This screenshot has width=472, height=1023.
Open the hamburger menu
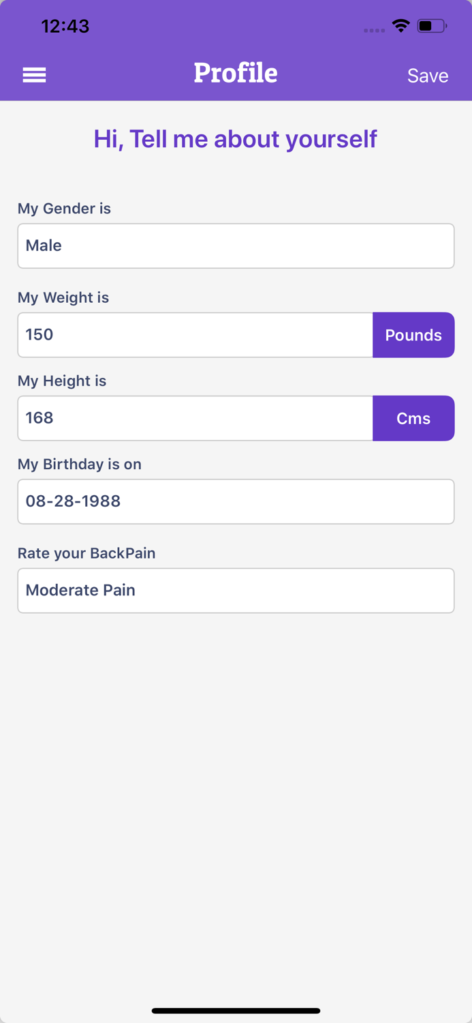(x=34, y=75)
